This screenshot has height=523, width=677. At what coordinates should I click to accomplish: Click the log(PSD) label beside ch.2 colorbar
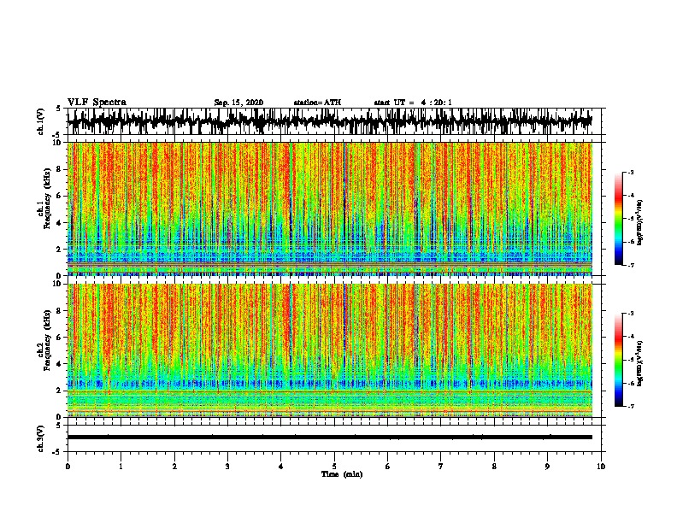click(639, 363)
